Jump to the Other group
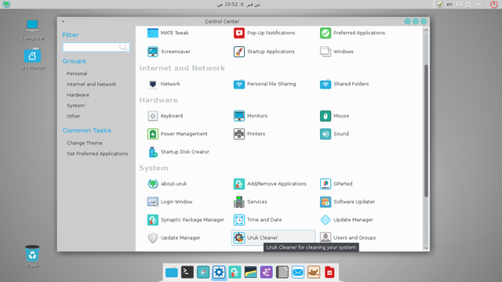 click(x=73, y=116)
